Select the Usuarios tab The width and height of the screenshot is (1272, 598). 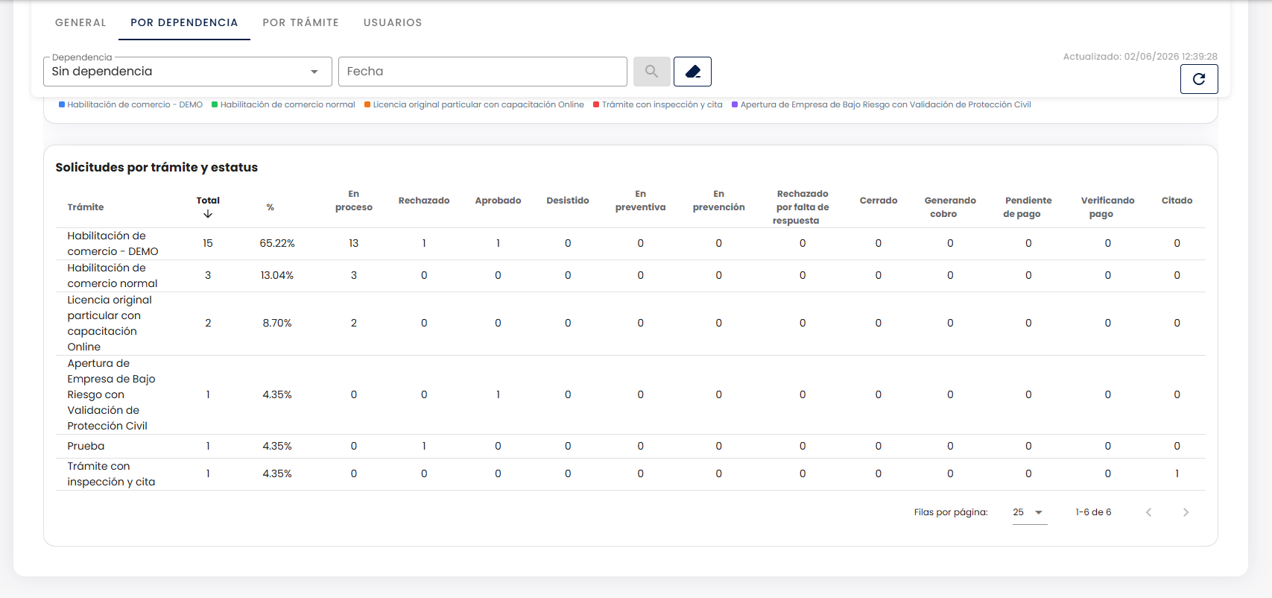pyautogui.click(x=393, y=22)
